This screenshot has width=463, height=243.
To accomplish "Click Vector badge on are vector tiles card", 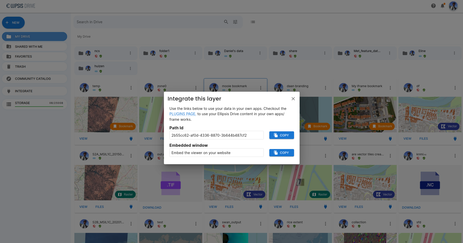I will point(384,195).
